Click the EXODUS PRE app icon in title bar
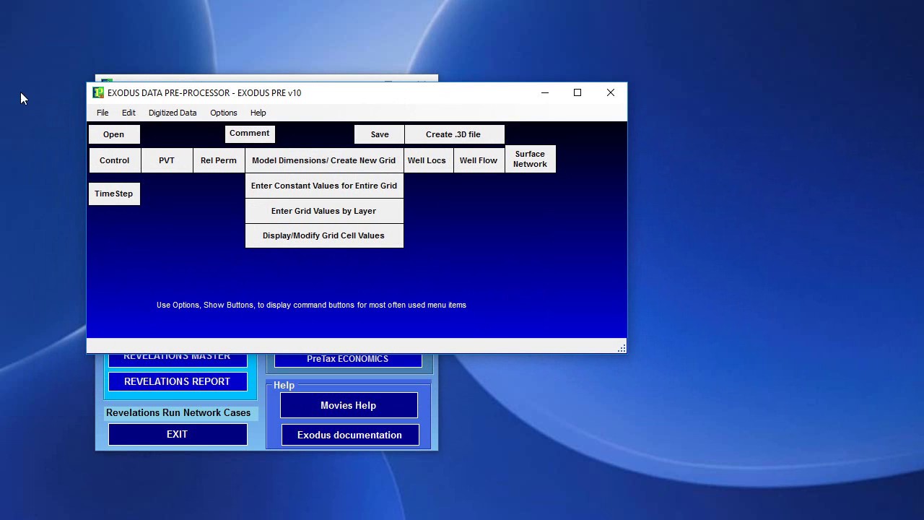This screenshot has height=520, width=924. click(x=98, y=92)
